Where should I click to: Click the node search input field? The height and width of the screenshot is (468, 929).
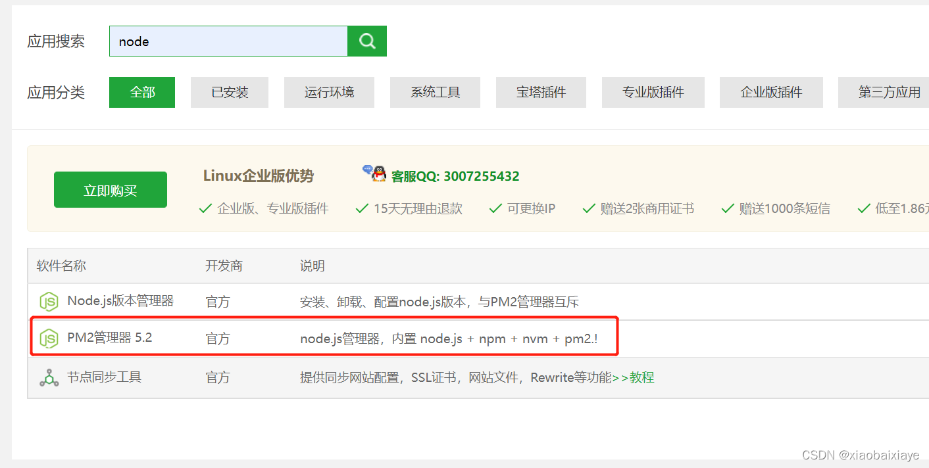(x=228, y=41)
